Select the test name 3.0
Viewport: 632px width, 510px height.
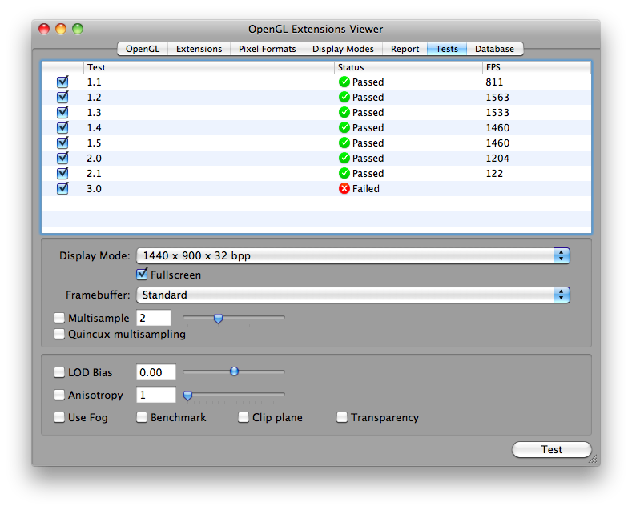(x=95, y=188)
